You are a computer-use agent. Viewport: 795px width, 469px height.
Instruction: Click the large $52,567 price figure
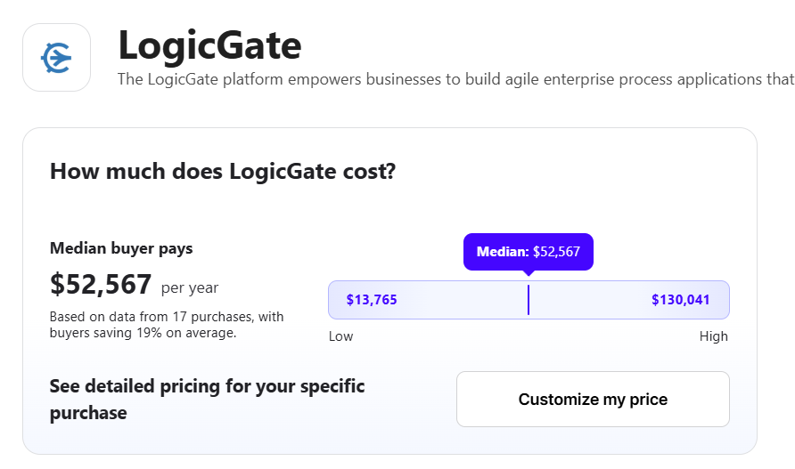click(x=101, y=284)
